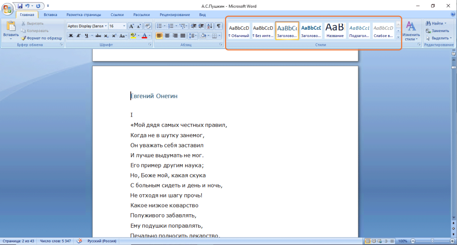Screen dimensions: 457x245
Task: Go to previous page with double-up arrow
Action: pyautogui.click(x=453, y=223)
